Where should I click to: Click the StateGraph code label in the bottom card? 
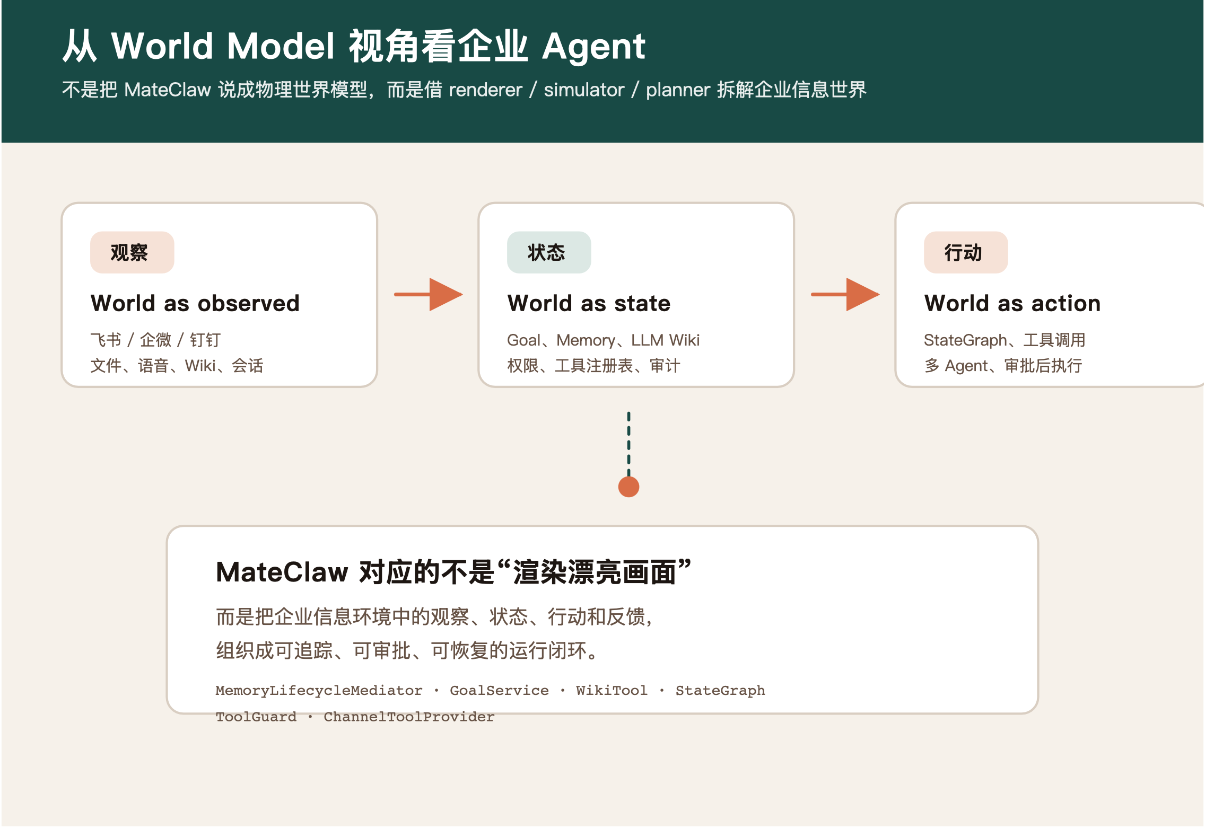tap(720, 691)
